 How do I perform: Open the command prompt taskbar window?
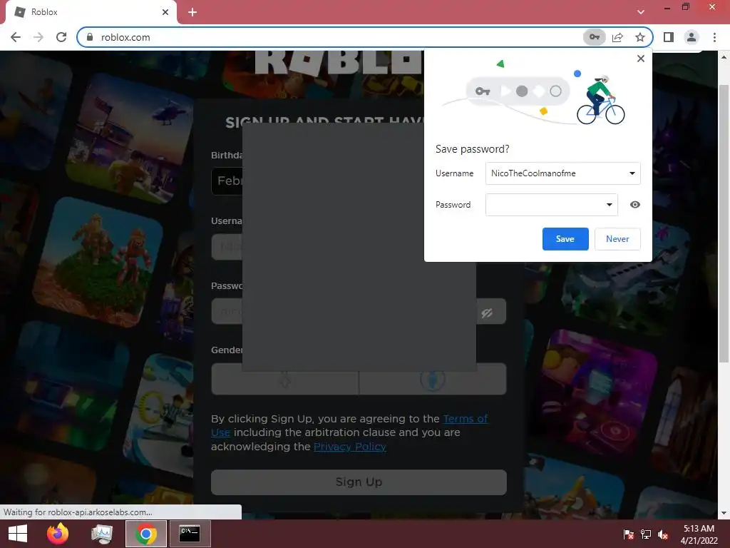tap(190, 534)
